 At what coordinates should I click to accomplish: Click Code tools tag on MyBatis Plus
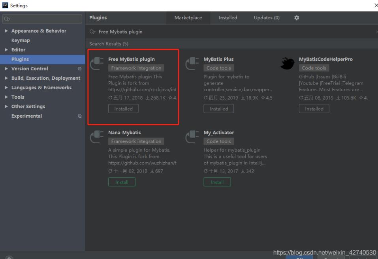(219, 68)
